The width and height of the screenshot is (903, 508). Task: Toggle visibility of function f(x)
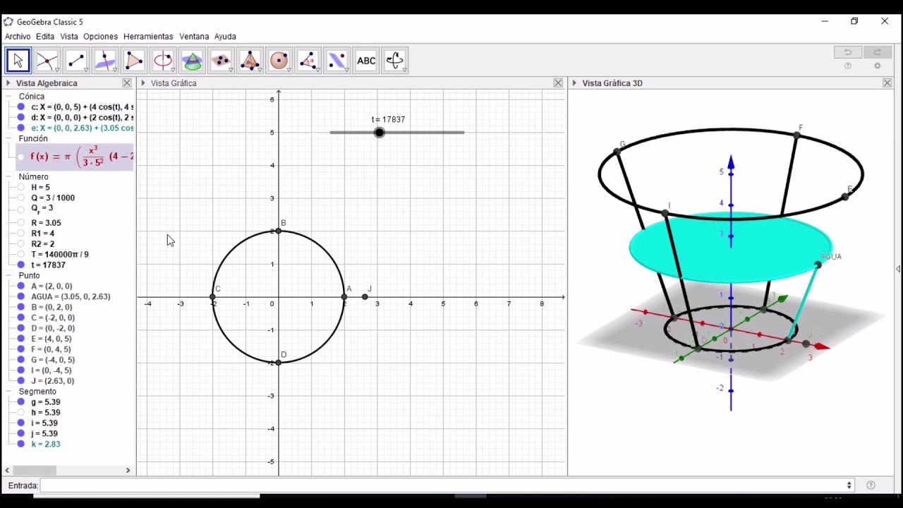(21, 157)
